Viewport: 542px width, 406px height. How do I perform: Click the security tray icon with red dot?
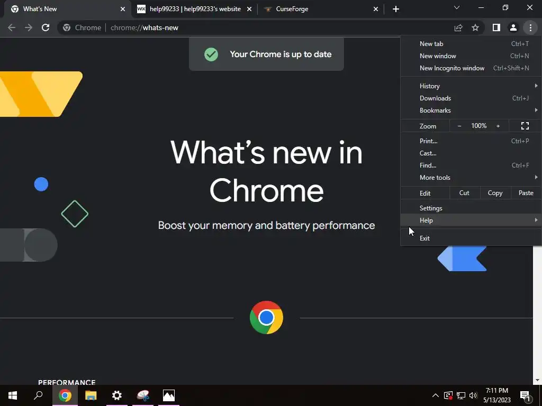[448, 395]
